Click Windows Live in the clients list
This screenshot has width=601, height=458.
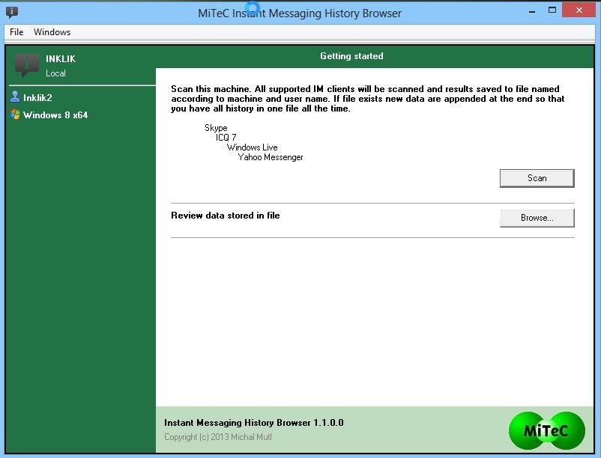coord(252,147)
